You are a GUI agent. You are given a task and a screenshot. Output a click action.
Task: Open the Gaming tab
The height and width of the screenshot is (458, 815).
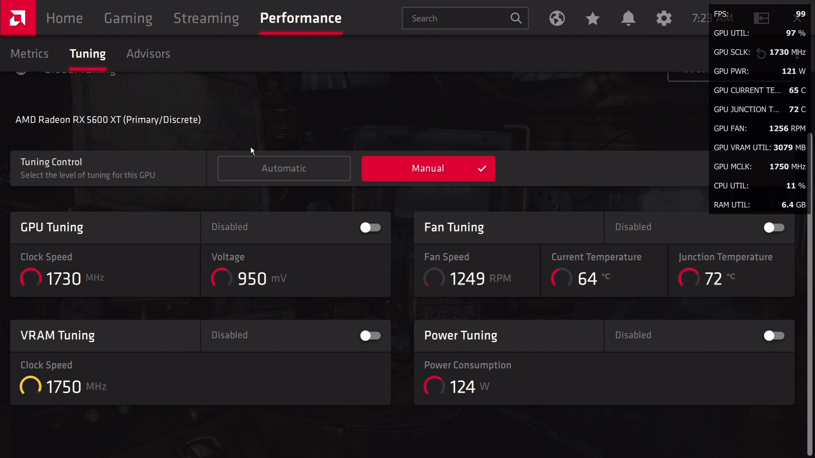click(x=128, y=18)
